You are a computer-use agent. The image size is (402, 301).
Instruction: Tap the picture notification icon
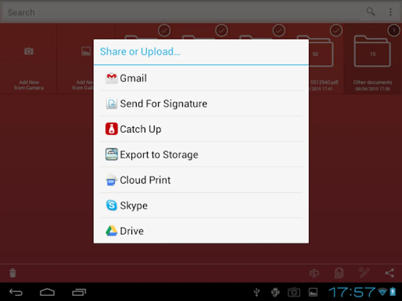313,292
